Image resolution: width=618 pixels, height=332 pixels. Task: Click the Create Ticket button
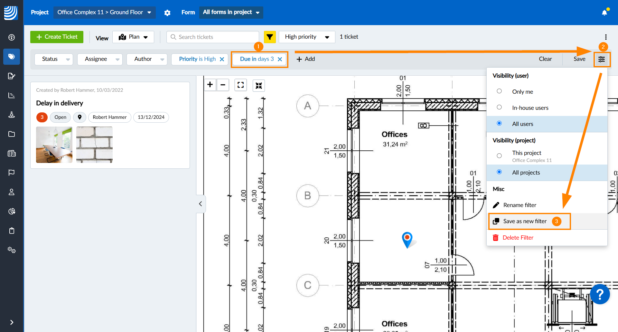pos(57,37)
